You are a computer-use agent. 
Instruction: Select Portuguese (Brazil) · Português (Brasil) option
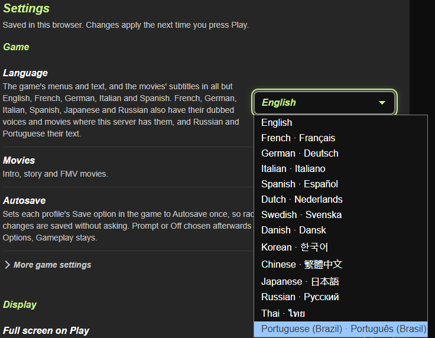(340, 329)
